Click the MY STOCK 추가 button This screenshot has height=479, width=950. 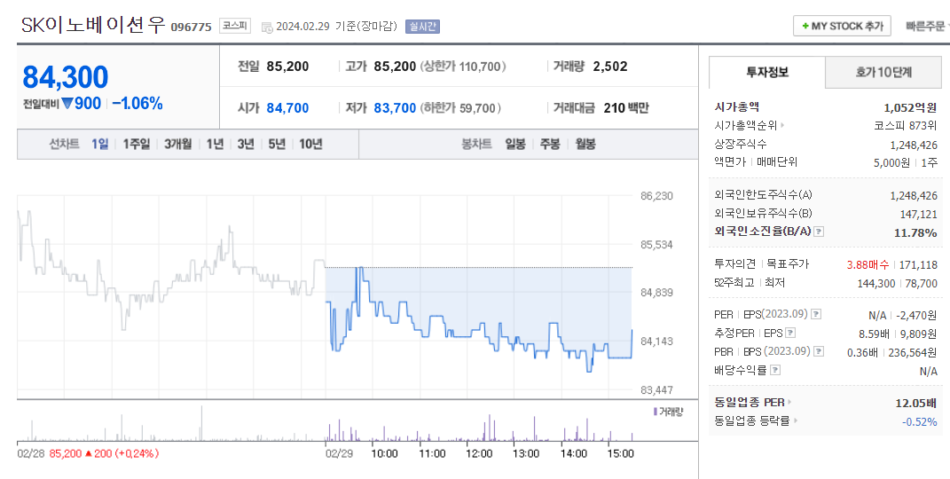[x=842, y=26]
